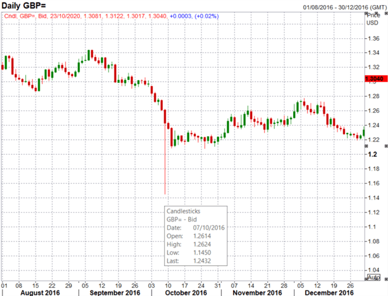Click 'Candlesticks' heading in the tooltip

pos(183,211)
